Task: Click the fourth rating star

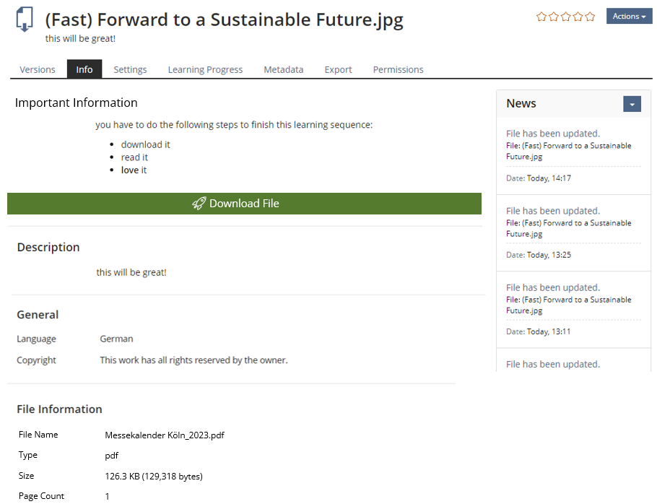Action: point(578,17)
